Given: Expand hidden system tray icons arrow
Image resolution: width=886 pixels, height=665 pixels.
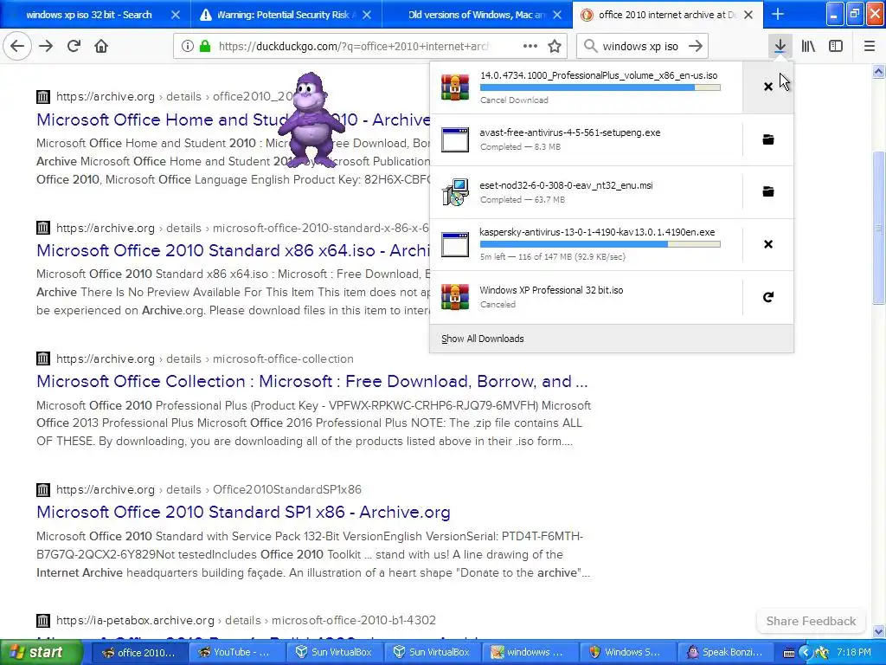Looking at the screenshot, I should coord(806,653).
